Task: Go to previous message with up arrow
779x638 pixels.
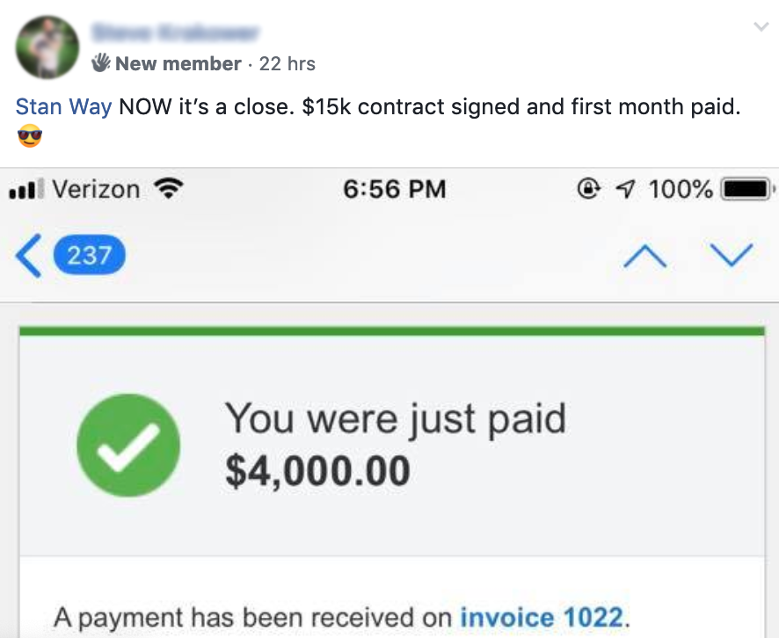Action: tap(644, 257)
